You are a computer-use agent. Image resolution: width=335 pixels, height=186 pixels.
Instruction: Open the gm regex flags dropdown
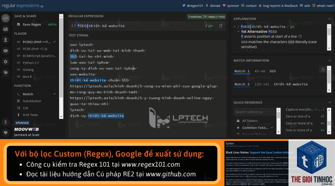(210, 26)
